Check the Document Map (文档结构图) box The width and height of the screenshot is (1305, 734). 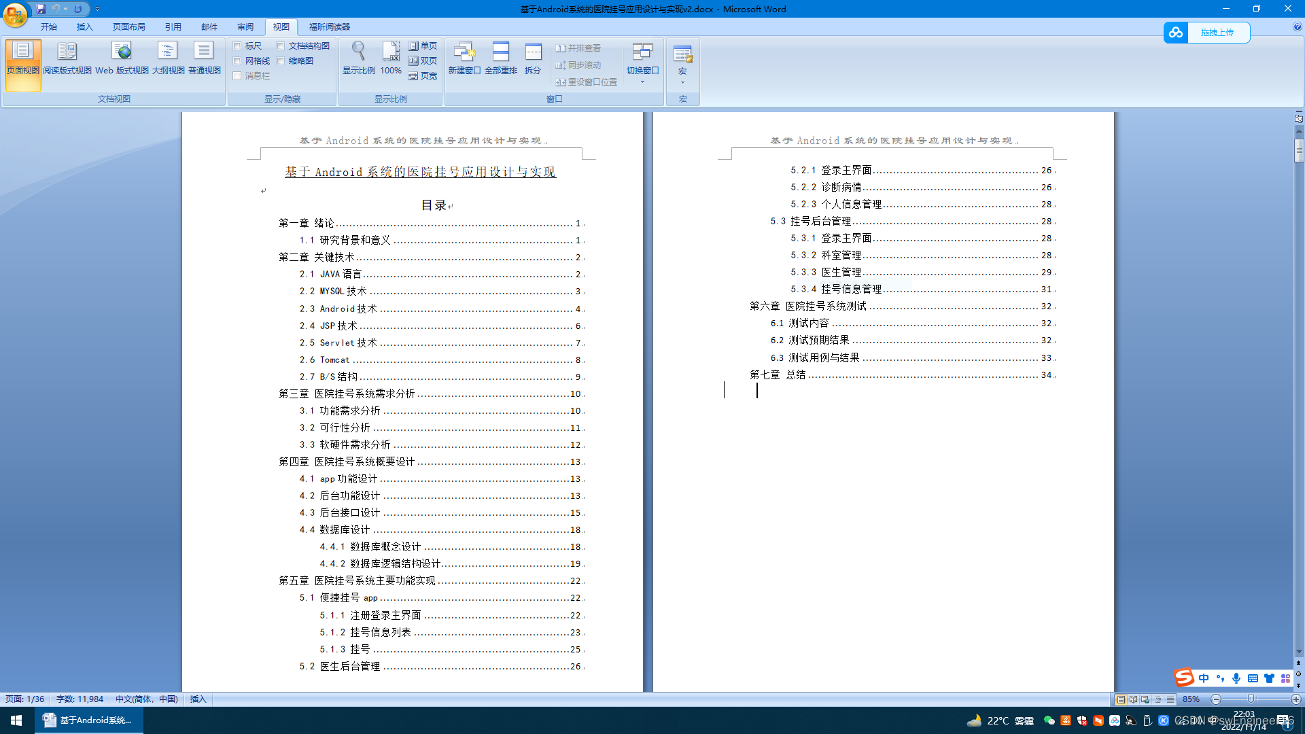[281, 46]
